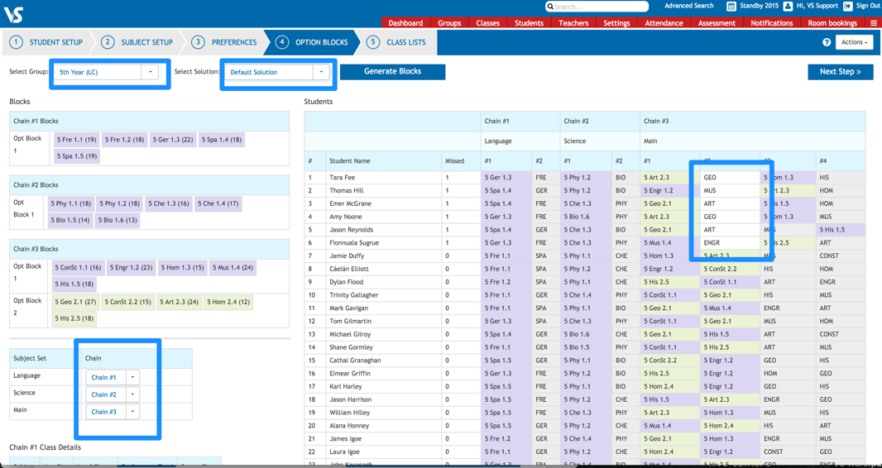Open the Select Solution dropdown arrow
This screenshot has height=468, width=882.
pyautogui.click(x=321, y=72)
